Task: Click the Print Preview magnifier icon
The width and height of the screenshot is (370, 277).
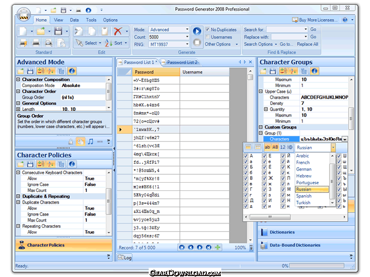Action: (48, 43)
